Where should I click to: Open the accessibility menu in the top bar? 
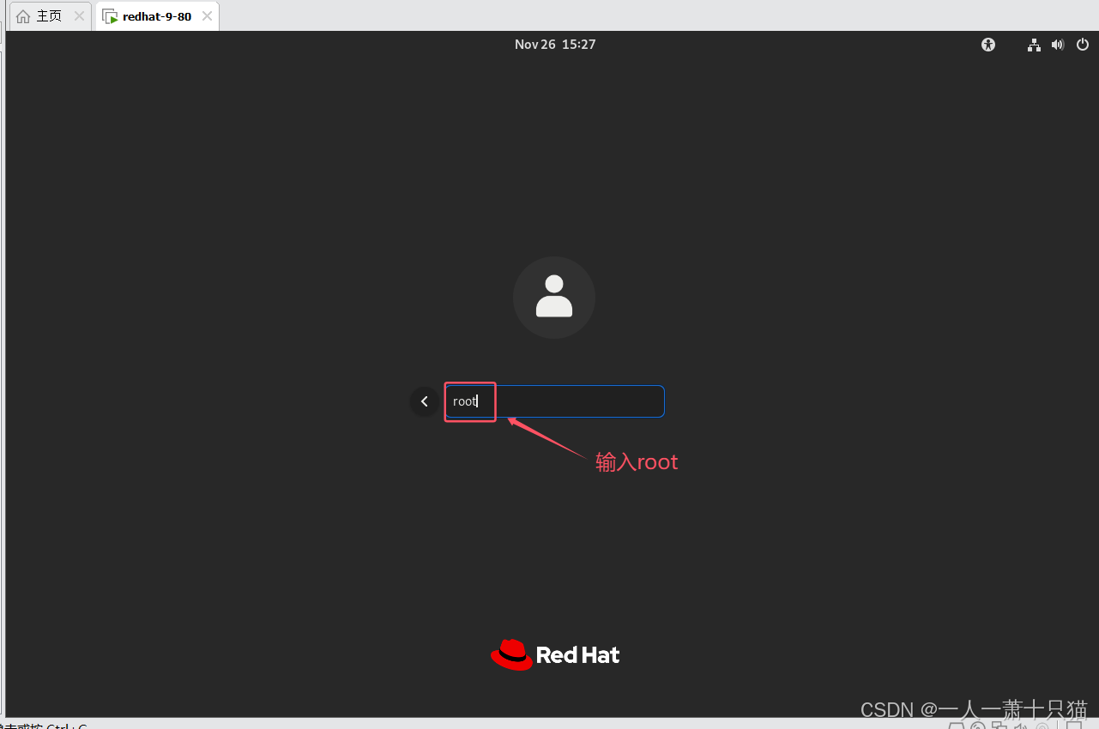click(987, 44)
